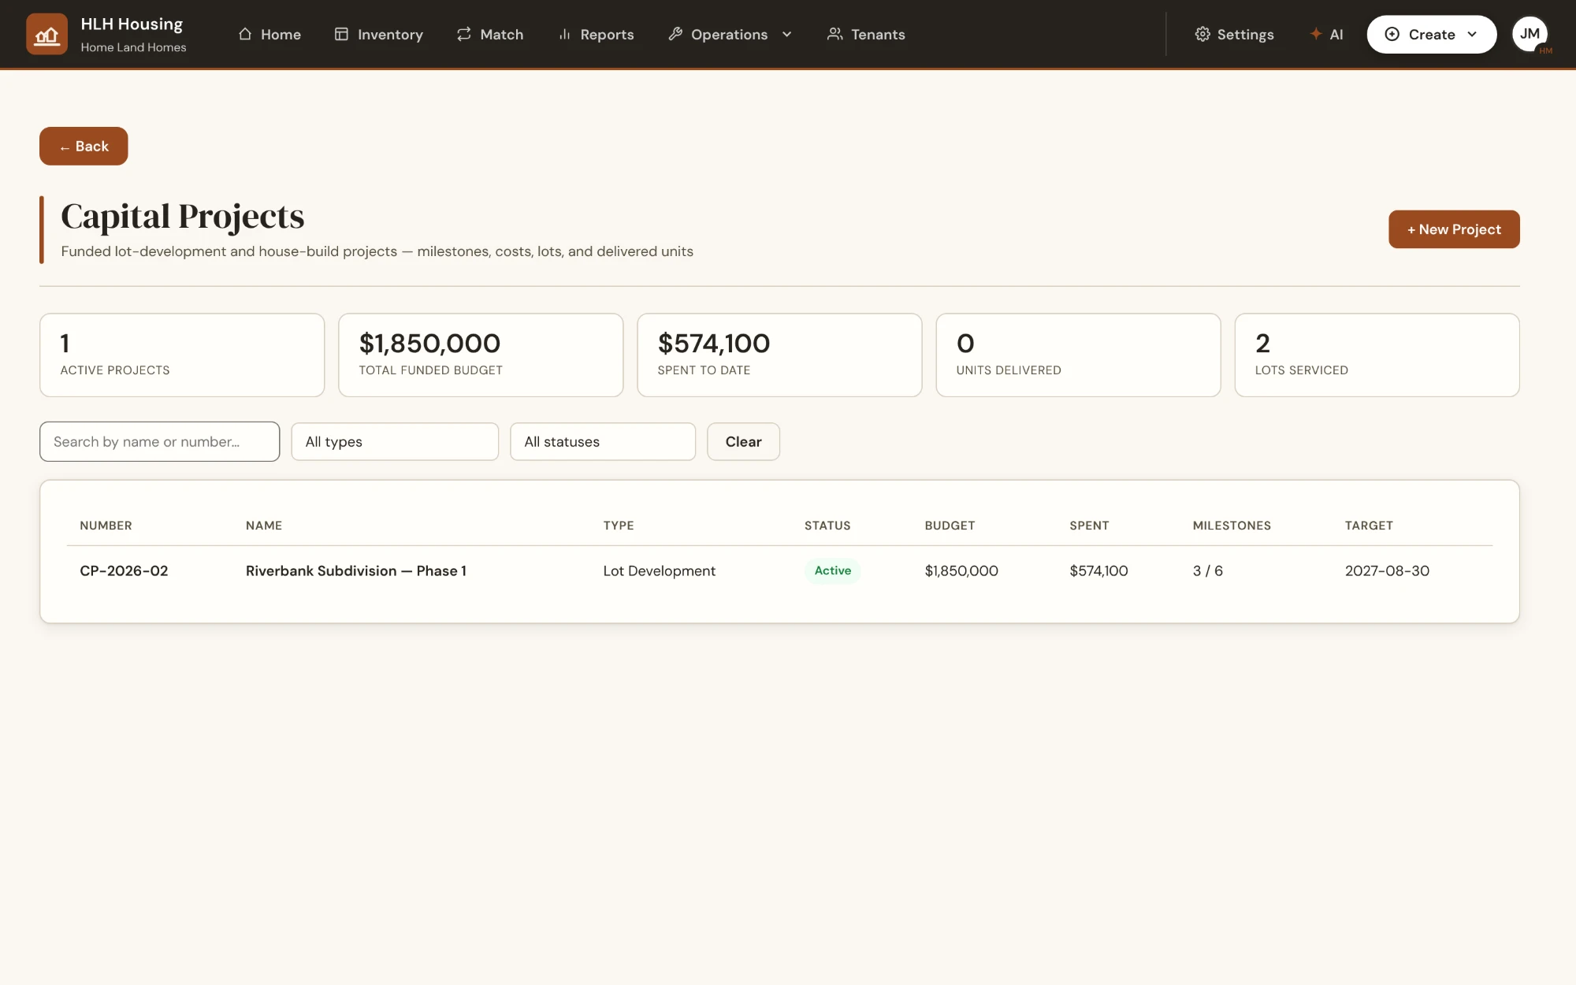The image size is (1576, 985).
Task: Expand the Create button chevron
Action: pyautogui.click(x=1472, y=35)
